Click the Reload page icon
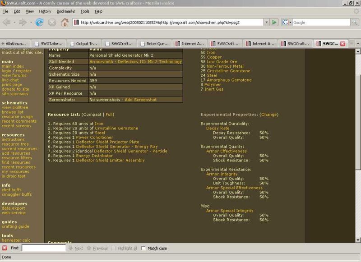Image resolution: width=361 pixels, height=262 pixels. coord(39,22)
